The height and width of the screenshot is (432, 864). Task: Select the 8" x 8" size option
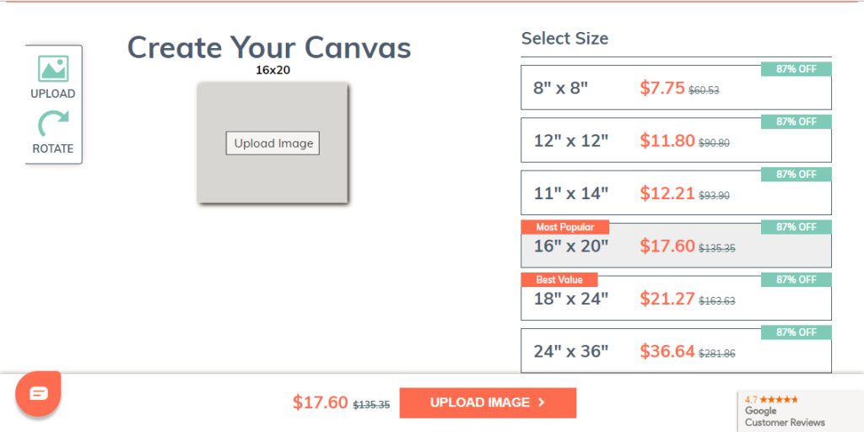676,88
